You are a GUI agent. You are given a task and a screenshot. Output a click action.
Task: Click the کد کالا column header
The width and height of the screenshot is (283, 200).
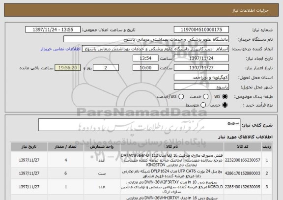[x=243, y=146]
